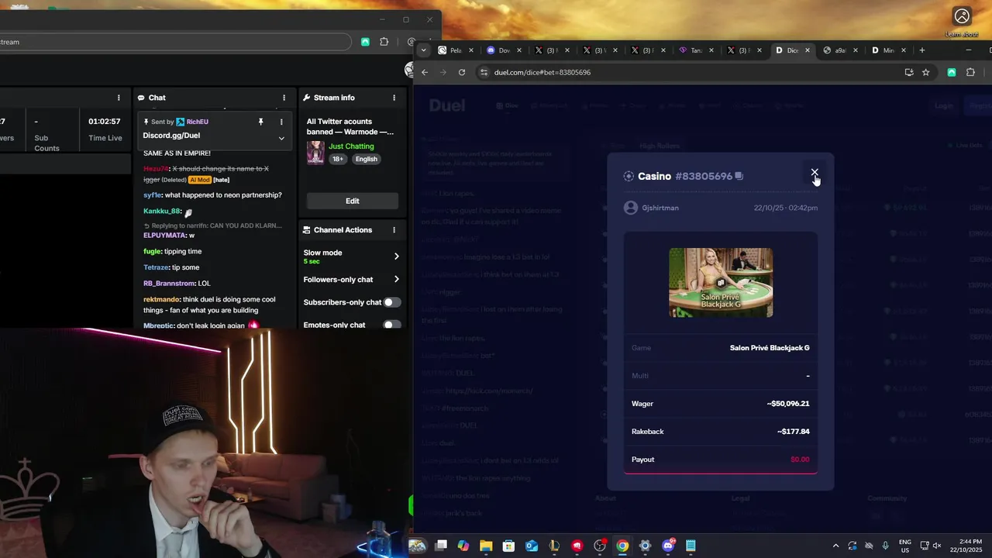Bookmark duel.com page with star icon

tap(925, 72)
